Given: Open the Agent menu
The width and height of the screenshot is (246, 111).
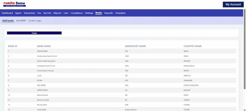Looking at the screenshot, I should point(18,13).
